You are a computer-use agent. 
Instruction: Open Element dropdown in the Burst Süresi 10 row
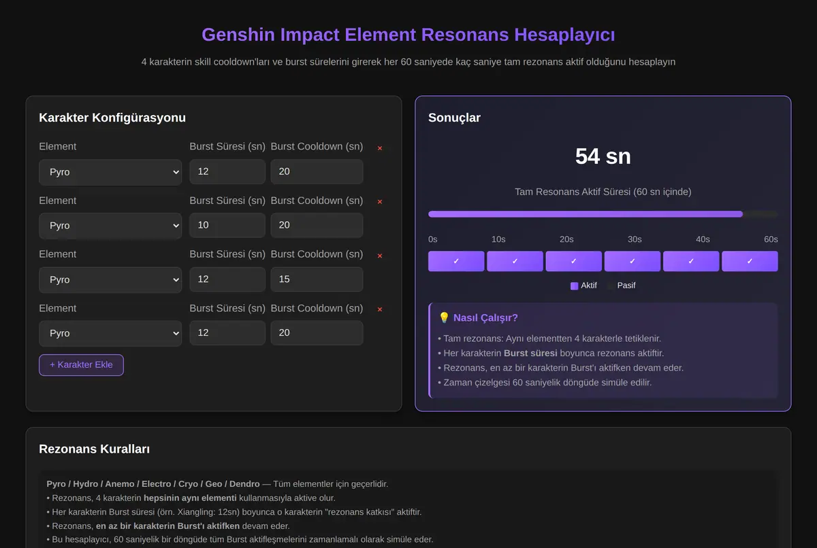pyautogui.click(x=110, y=226)
